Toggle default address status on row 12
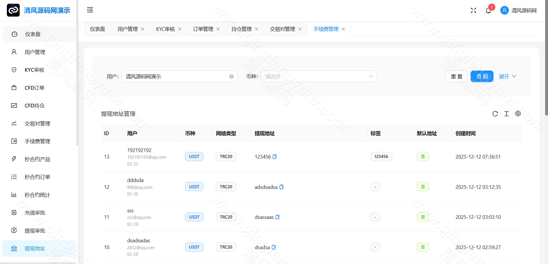548x264 pixels. click(x=423, y=187)
